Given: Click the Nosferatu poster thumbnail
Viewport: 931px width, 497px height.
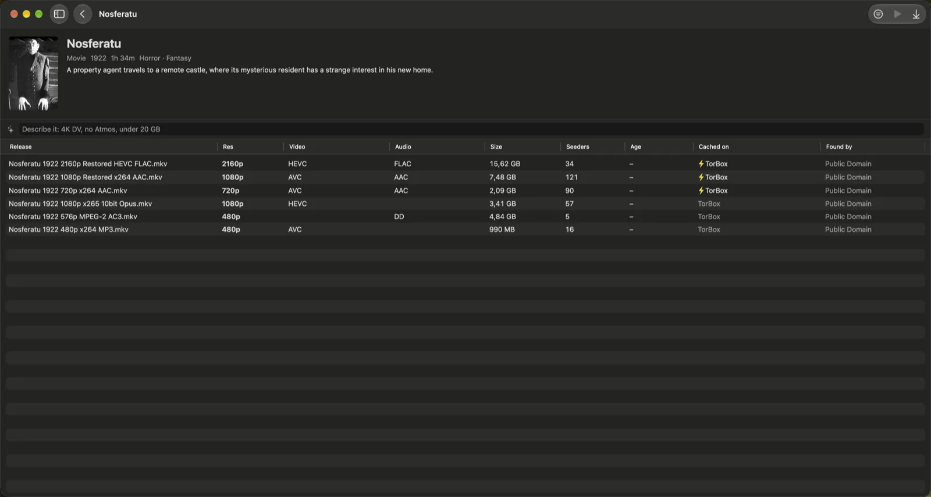Looking at the screenshot, I should click(x=33, y=73).
